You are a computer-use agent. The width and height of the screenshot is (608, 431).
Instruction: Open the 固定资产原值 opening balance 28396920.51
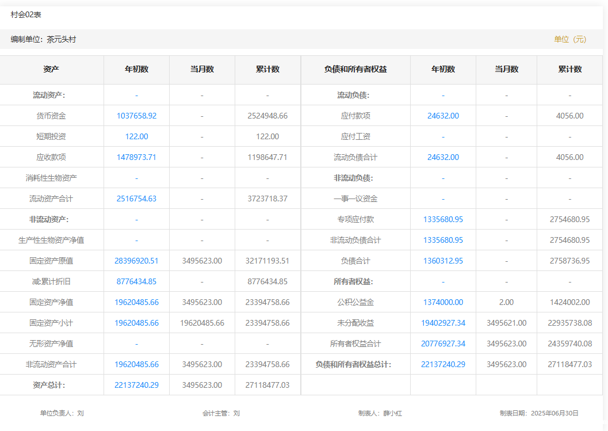(136, 261)
